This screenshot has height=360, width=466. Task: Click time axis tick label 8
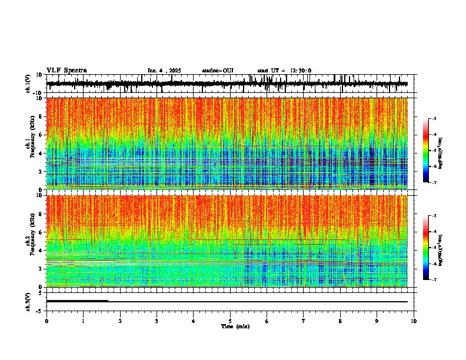tap(340, 321)
